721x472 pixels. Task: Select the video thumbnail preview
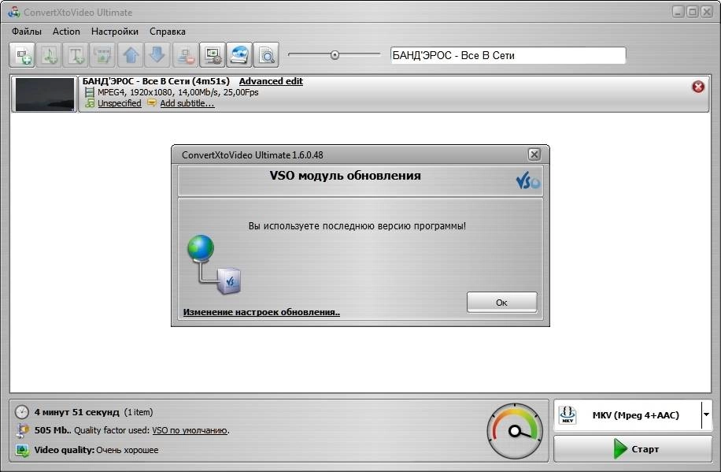pos(45,95)
